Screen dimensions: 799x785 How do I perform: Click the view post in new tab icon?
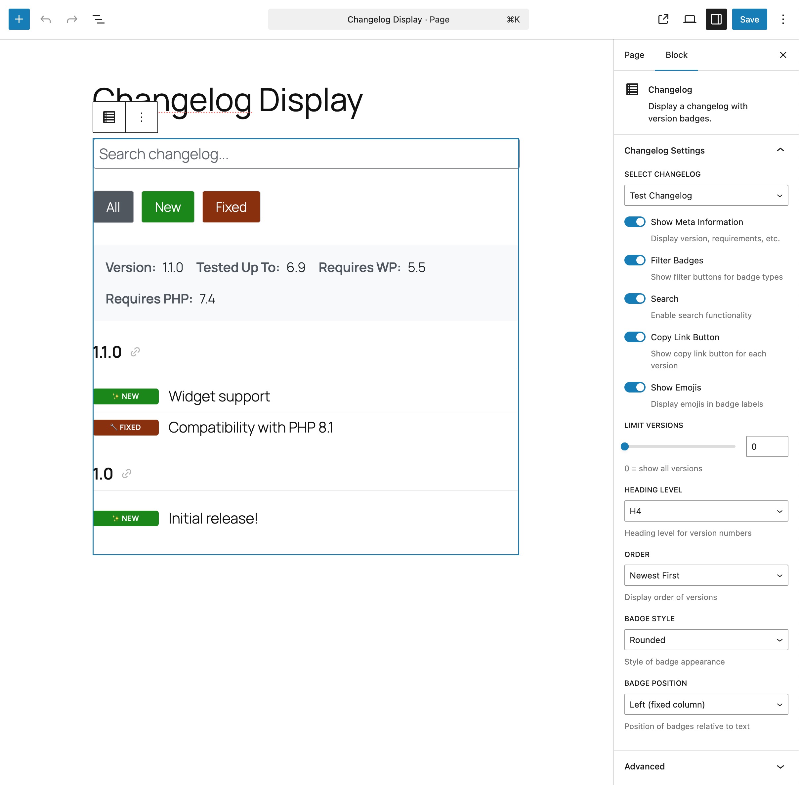(x=663, y=19)
